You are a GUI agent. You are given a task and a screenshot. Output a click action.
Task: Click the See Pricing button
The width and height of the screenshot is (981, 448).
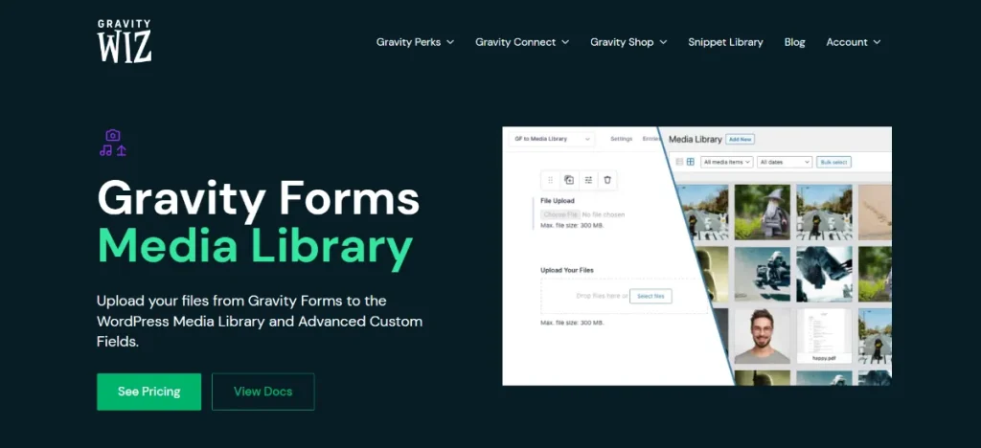[148, 392]
